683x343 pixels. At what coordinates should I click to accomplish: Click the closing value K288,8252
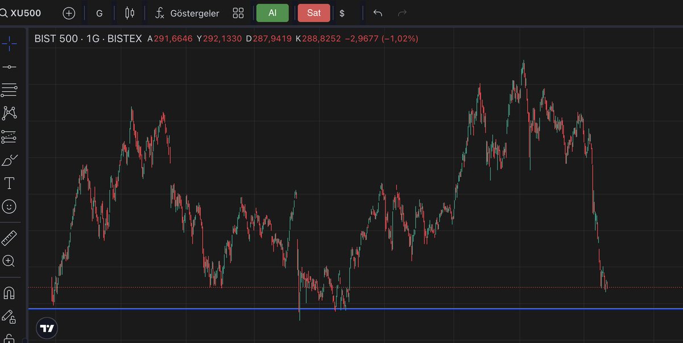click(318, 39)
